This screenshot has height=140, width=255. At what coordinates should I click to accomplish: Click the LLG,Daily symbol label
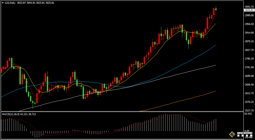coord(10,3)
